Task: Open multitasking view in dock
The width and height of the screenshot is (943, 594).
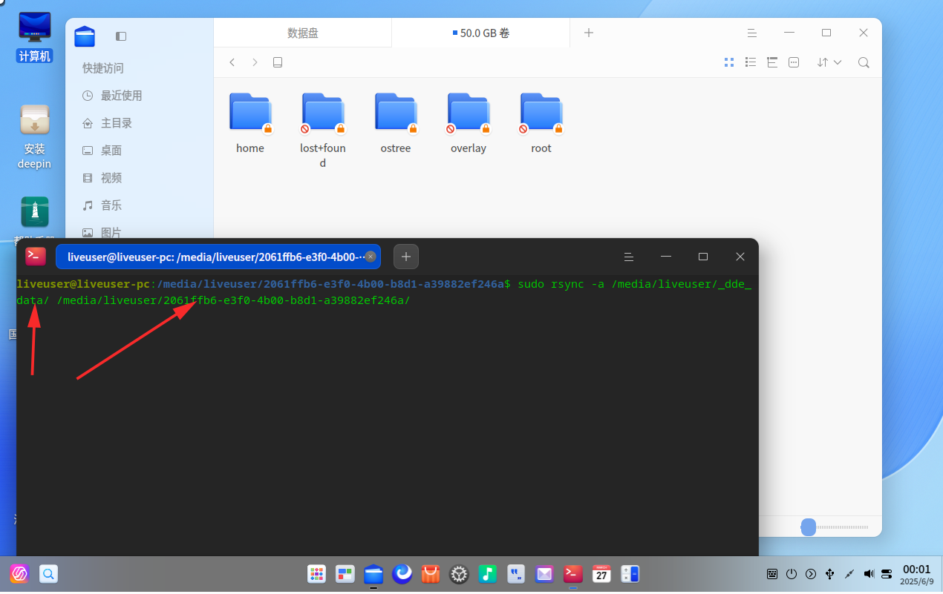Action: (x=345, y=573)
